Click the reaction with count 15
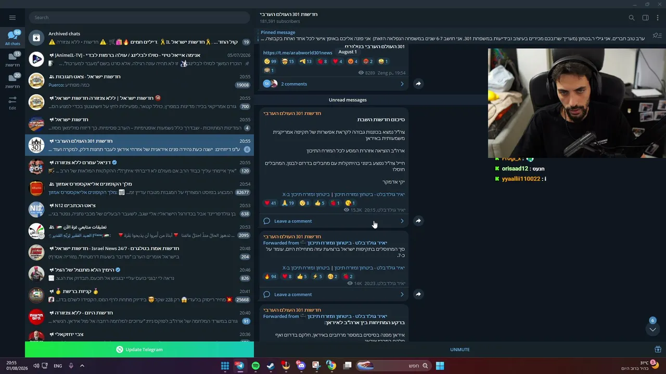 [x=288, y=61]
